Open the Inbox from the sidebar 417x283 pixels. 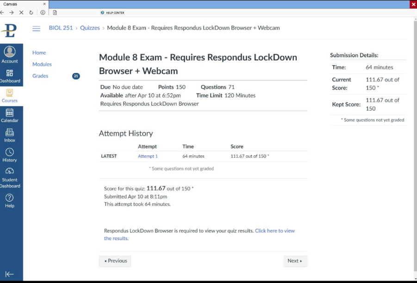coord(10,135)
